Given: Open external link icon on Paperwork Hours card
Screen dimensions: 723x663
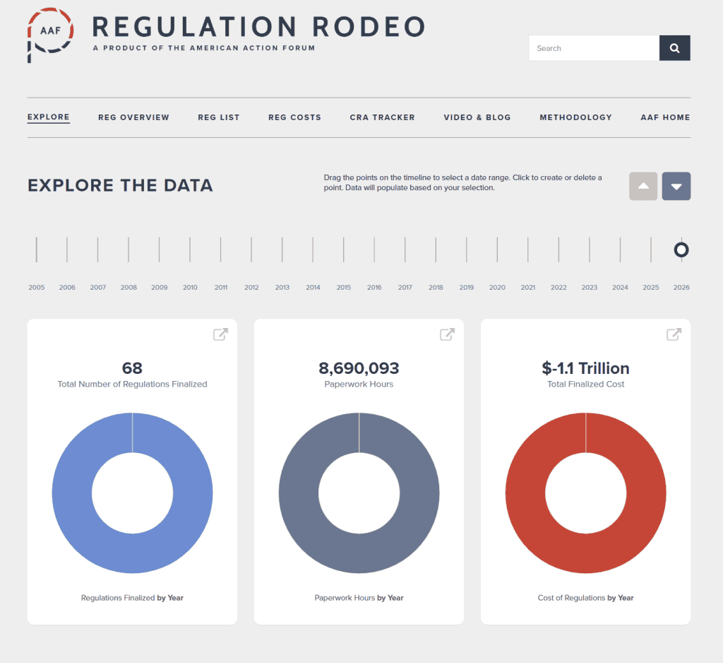Looking at the screenshot, I should point(447,334).
